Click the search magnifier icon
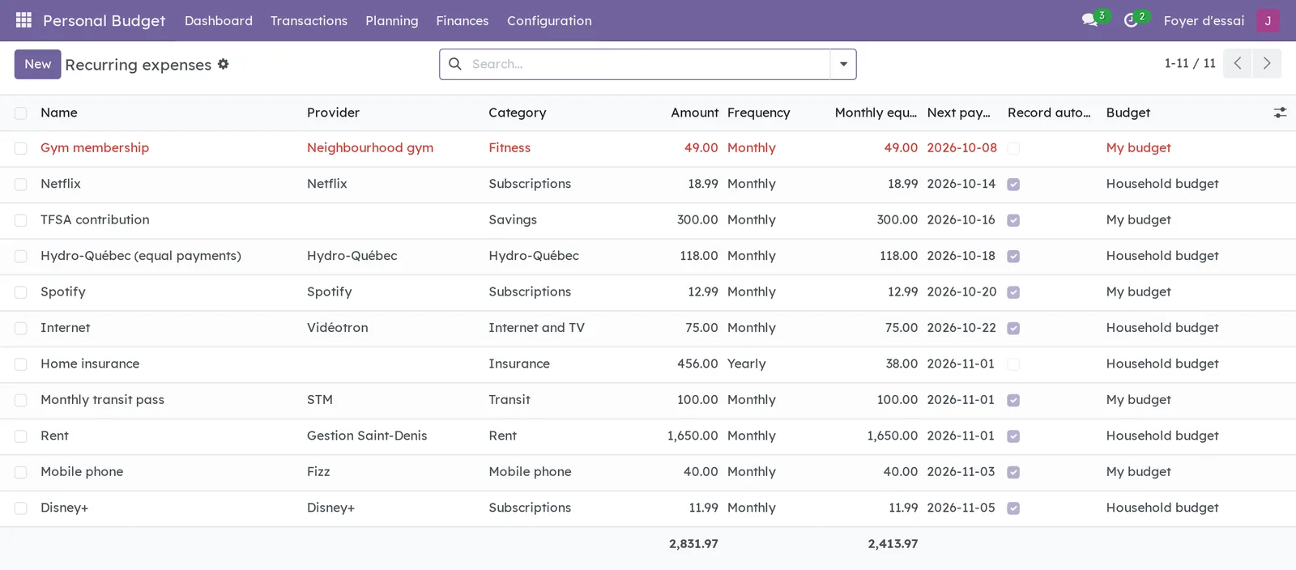 455,64
